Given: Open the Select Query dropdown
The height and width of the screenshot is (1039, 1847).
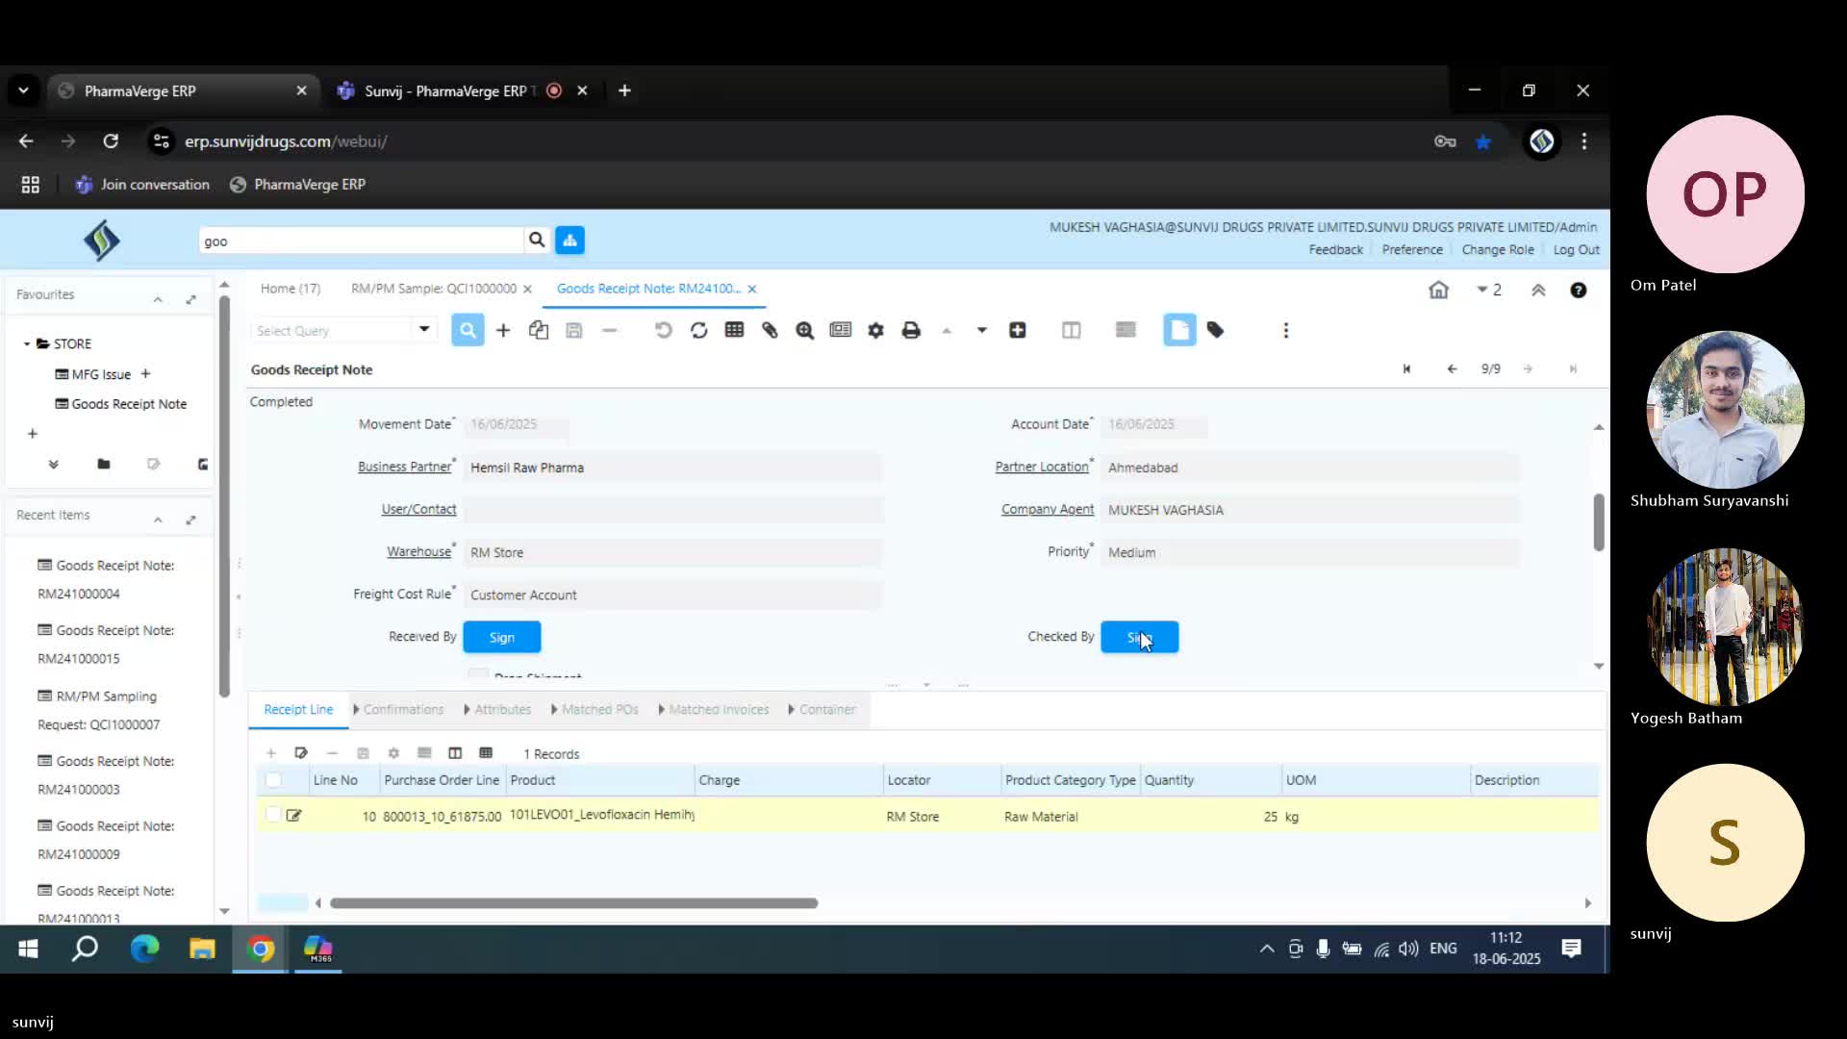Looking at the screenshot, I should click(423, 330).
